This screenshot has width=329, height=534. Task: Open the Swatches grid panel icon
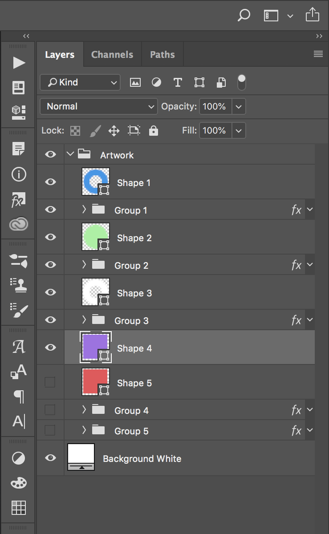[19, 507]
